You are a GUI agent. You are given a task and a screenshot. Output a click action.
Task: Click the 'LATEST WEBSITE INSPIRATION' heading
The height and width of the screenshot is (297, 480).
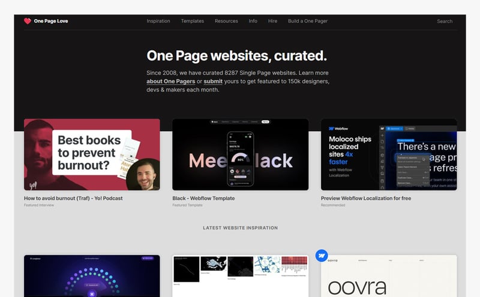coord(241,228)
